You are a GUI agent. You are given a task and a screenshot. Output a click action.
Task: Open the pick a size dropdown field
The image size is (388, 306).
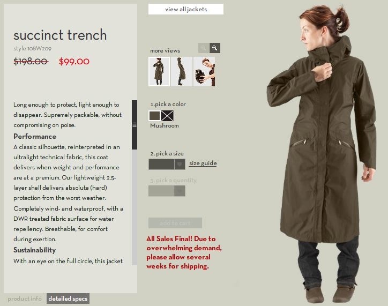pos(167,165)
